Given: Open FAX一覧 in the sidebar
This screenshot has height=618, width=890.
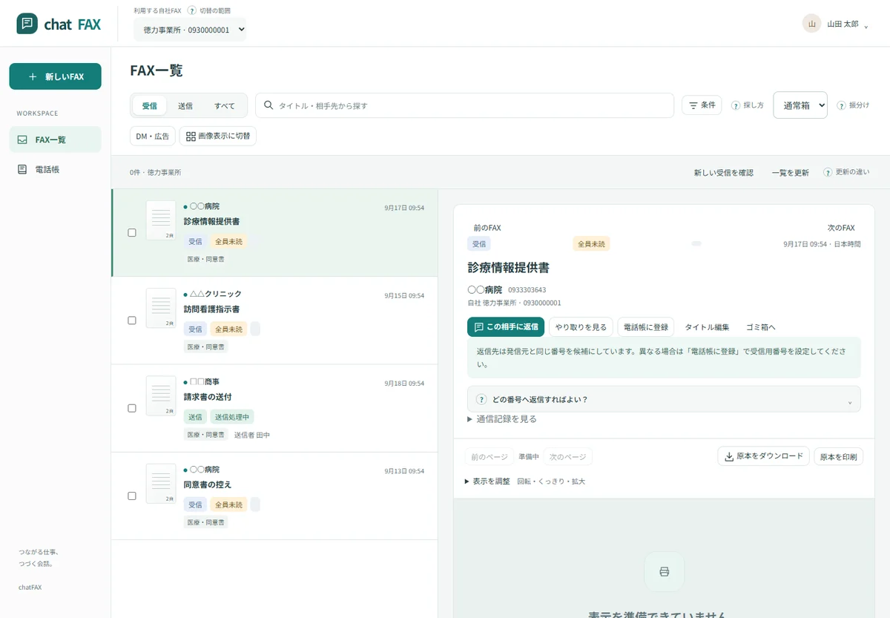Looking at the screenshot, I should click(x=55, y=139).
